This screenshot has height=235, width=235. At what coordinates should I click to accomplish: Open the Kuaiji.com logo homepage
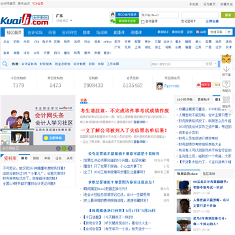(x=24, y=20)
